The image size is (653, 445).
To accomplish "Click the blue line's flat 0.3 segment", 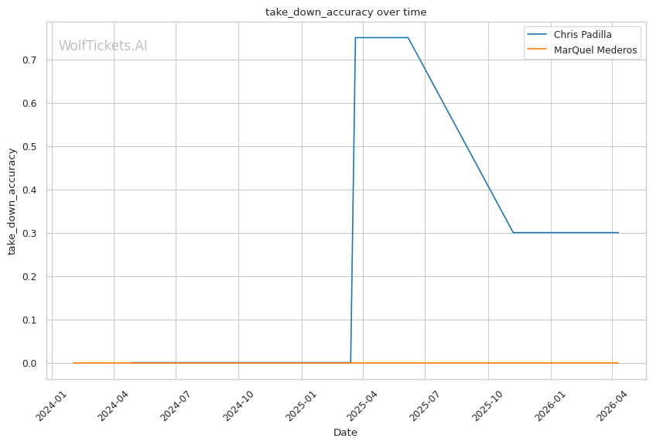I will (565, 233).
